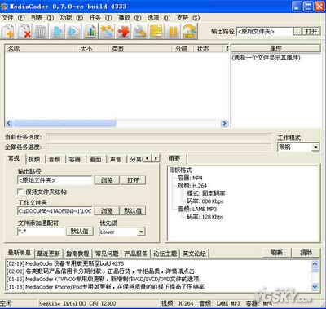
Task: Open the 最新消息 news tab
Action: (x=19, y=253)
